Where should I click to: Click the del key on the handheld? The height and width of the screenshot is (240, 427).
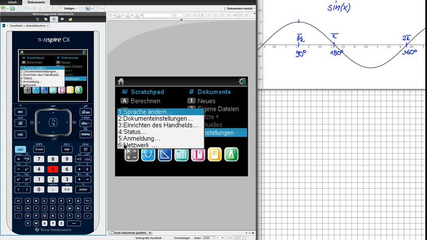[x=86, y=149]
